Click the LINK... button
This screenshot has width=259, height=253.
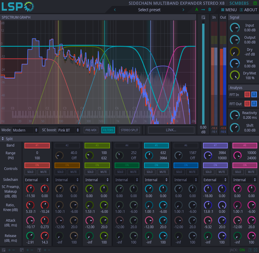point(171,130)
